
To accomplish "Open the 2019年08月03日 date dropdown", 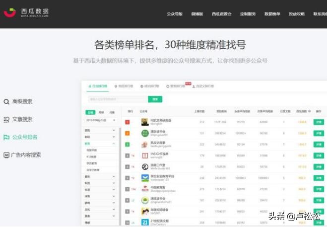I will [101, 120].
